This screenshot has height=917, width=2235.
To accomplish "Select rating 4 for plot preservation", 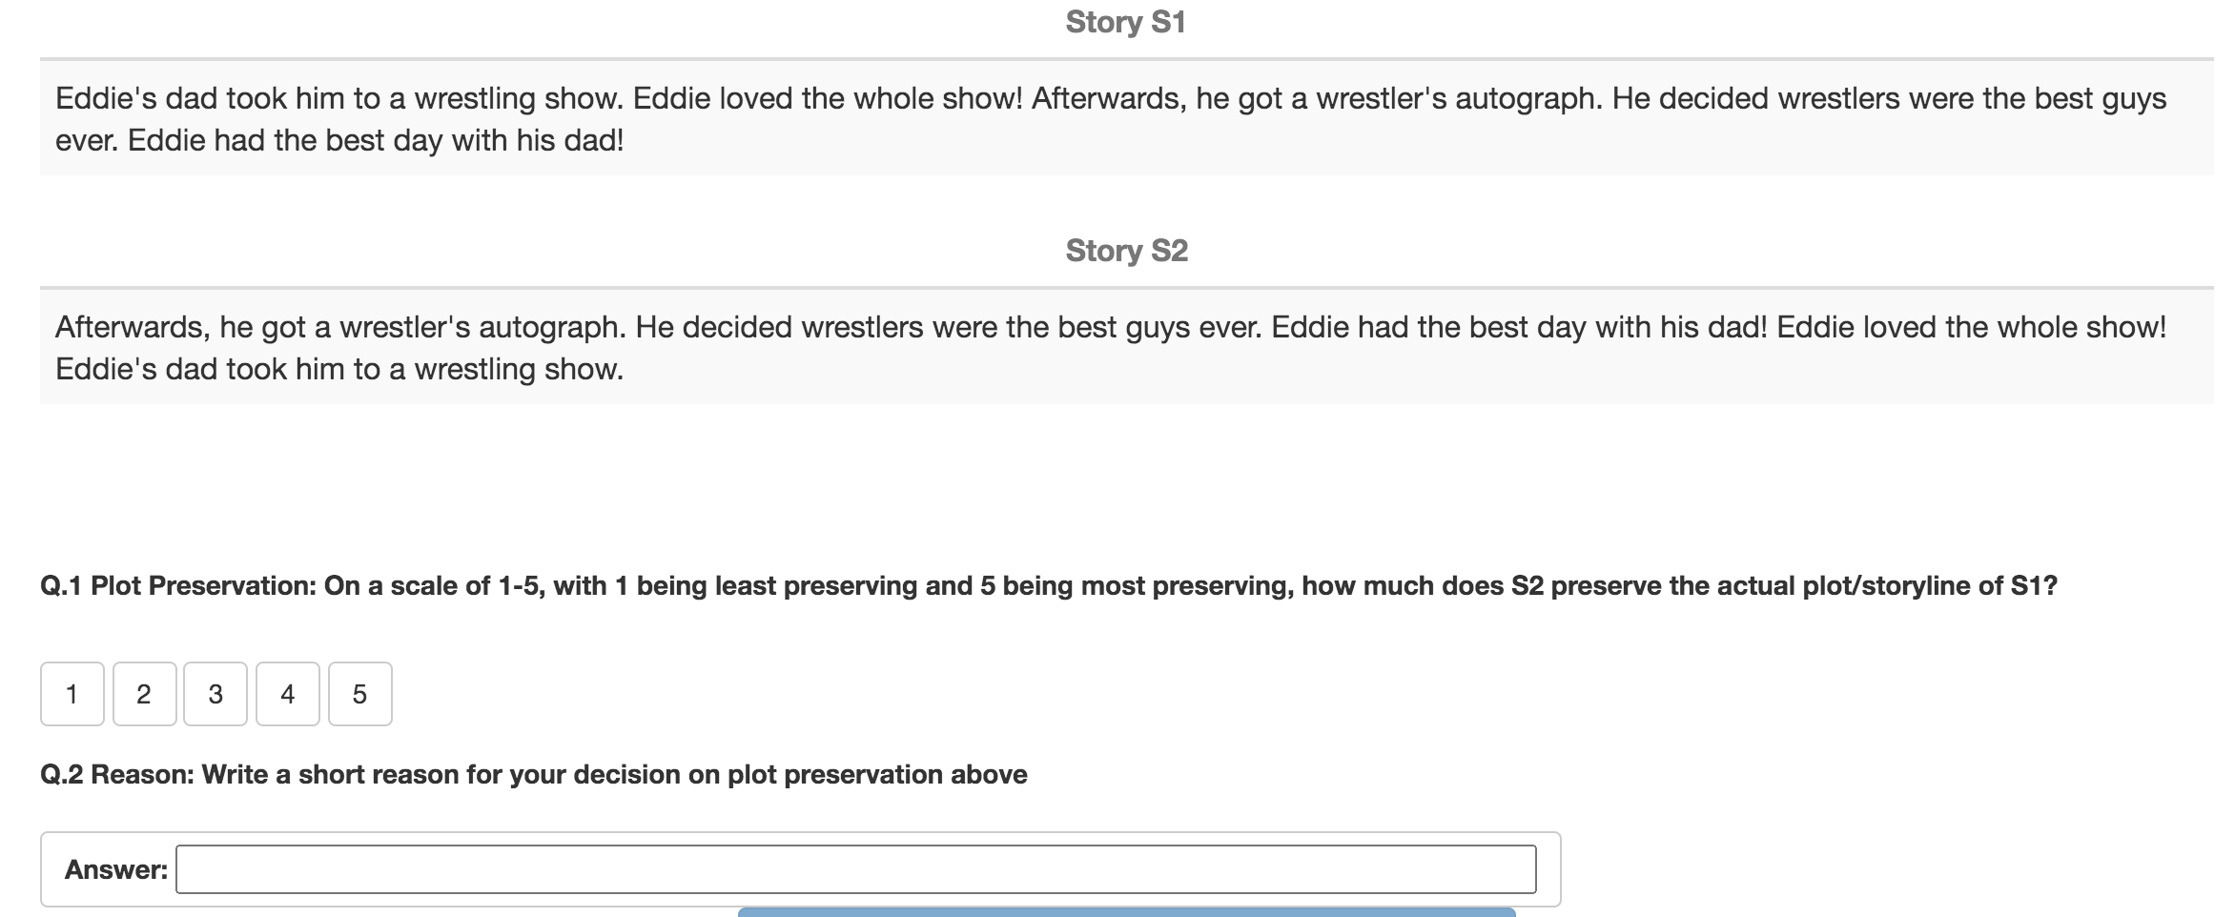I will click(x=287, y=694).
